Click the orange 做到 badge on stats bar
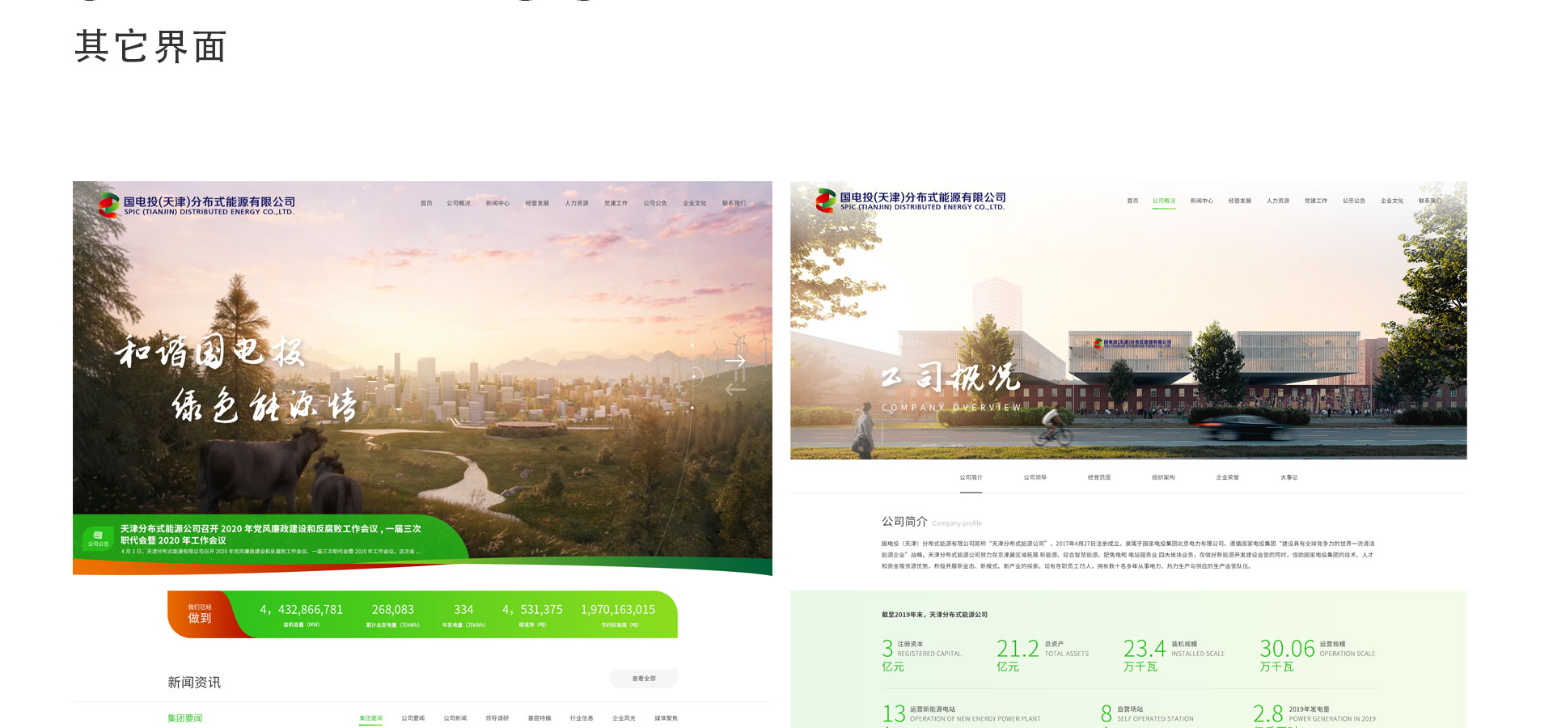 point(200,615)
